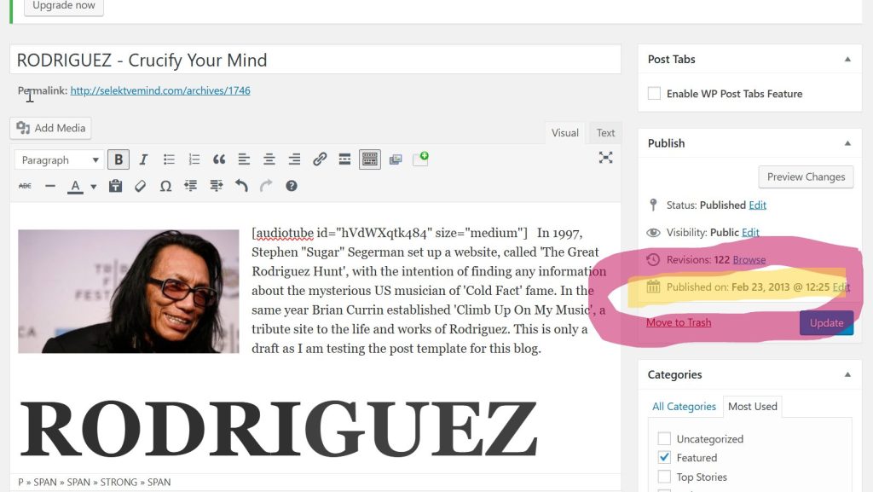Screen dimensions: 873x492
Task: Open the text color picker arrow
Action: pyautogui.click(x=94, y=187)
